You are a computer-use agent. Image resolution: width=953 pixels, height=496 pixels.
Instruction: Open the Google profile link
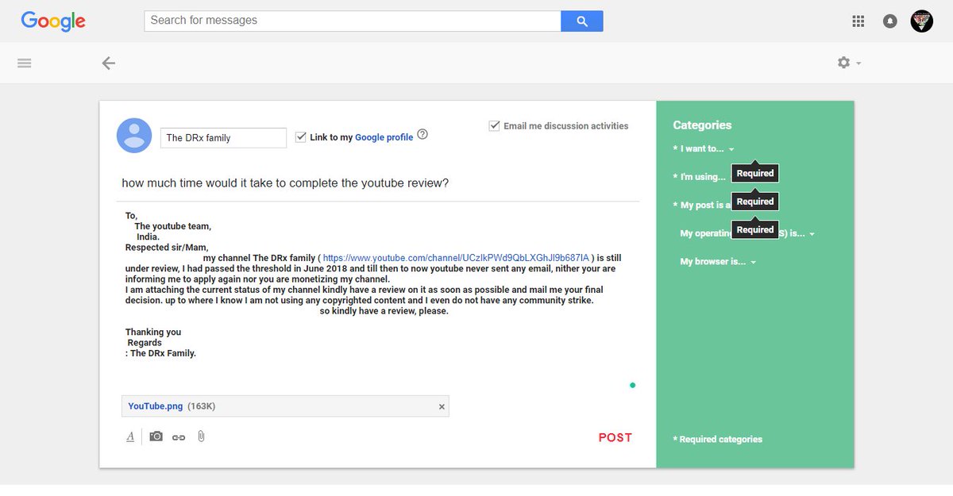[x=384, y=137]
